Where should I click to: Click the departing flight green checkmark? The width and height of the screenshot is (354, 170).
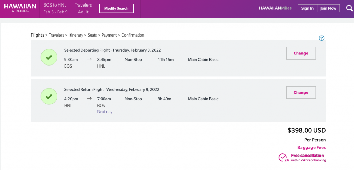click(x=49, y=58)
